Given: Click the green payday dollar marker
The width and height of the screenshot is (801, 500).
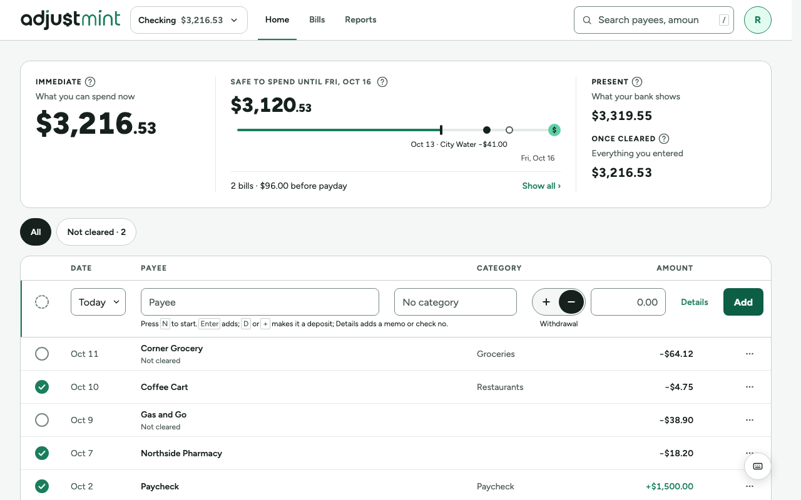Looking at the screenshot, I should (x=554, y=130).
